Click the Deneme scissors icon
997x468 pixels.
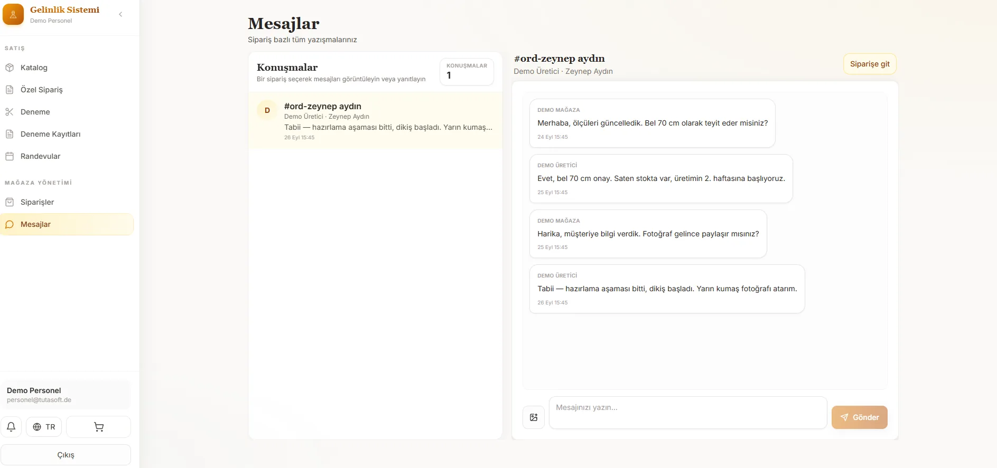click(x=10, y=112)
